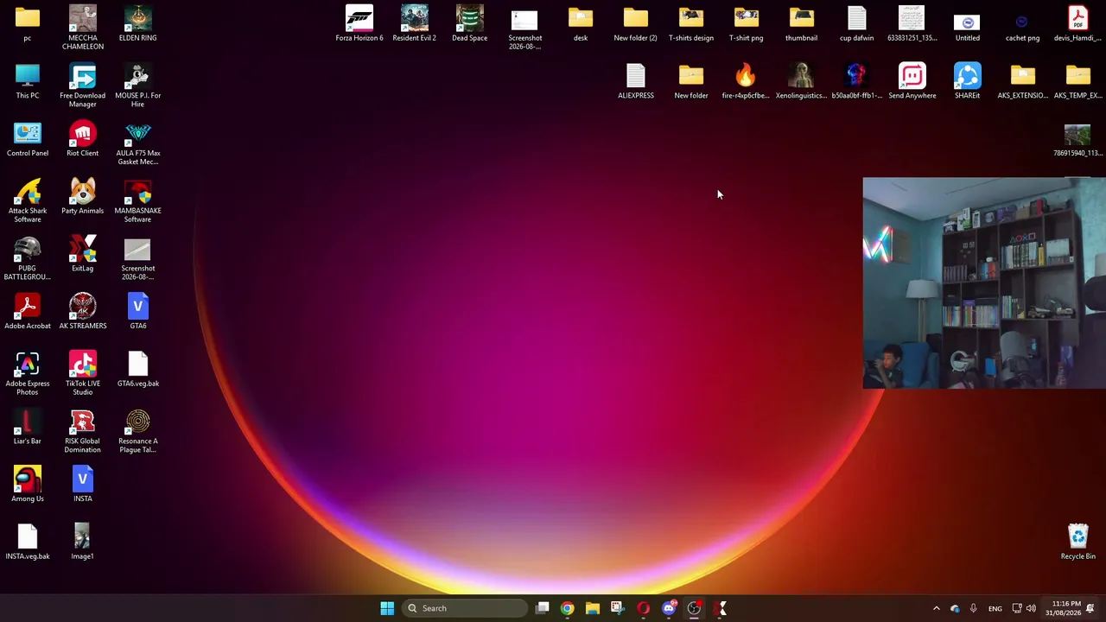The height and width of the screenshot is (622, 1106).
Task: Select the T-shirt png folder
Action: pos(747,24)
